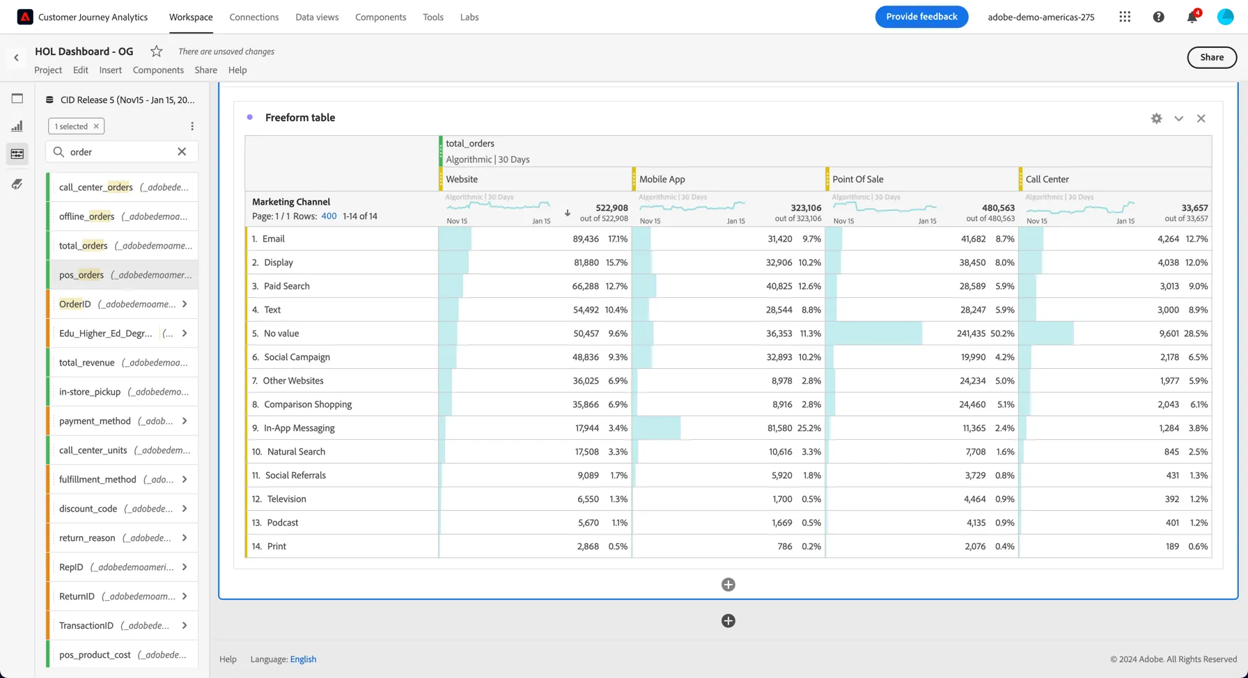Open the help question mark icon
Viewport: 1248px width, 678px height.
pyautogui.click(x=1159, y=17)
